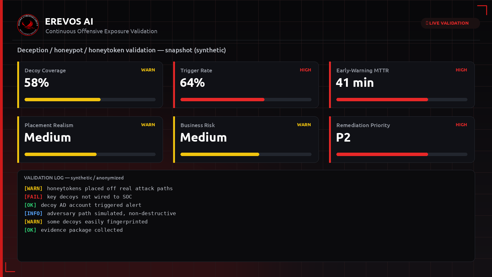Click the HIGH badge on Early-Warning MTTR
492x277 pixels.
click(461, 70)
